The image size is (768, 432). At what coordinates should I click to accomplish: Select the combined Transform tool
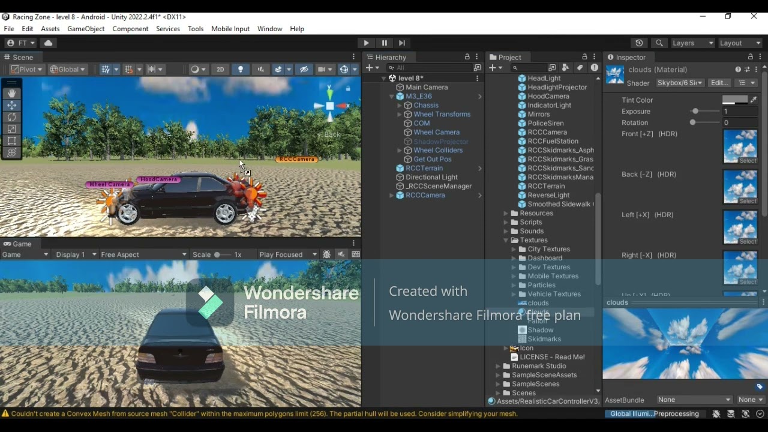pyautogui.click(x=12, y=153)
